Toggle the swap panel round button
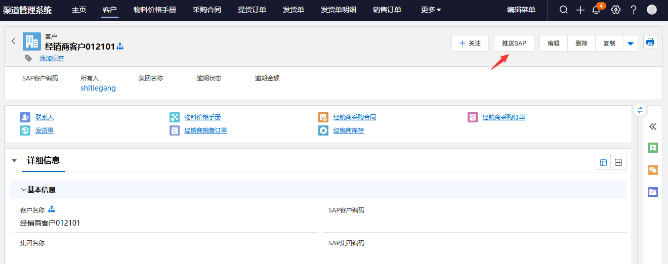This screenshot has width=668, height=264. click(640, 110)
